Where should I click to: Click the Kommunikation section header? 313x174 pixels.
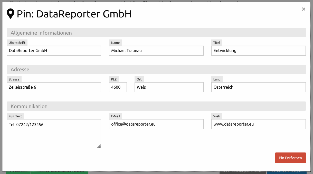tap(29, 106)
